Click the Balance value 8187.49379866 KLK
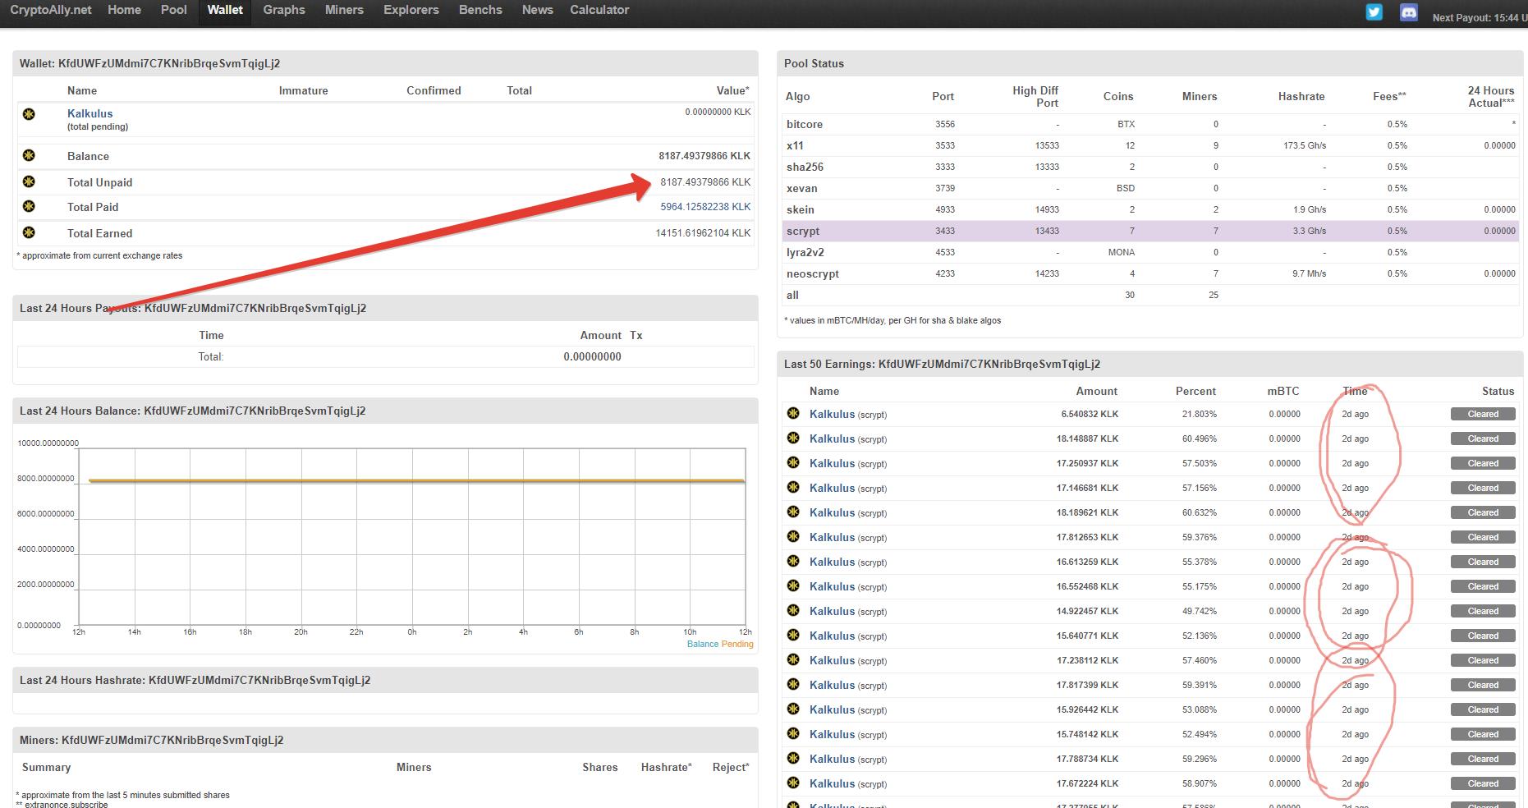Image resolution: width=1528 pixels, height=808 pixels. point(704,156)
